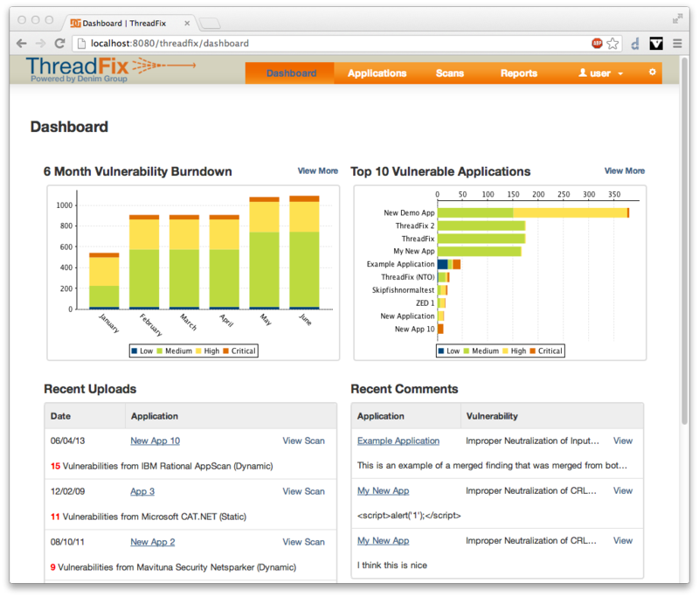
Task: Open the Reports tab
Action: [519, 73]
